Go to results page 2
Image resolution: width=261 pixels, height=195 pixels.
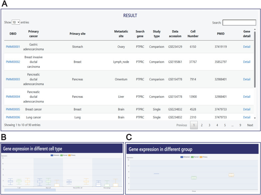pos(202,125)
